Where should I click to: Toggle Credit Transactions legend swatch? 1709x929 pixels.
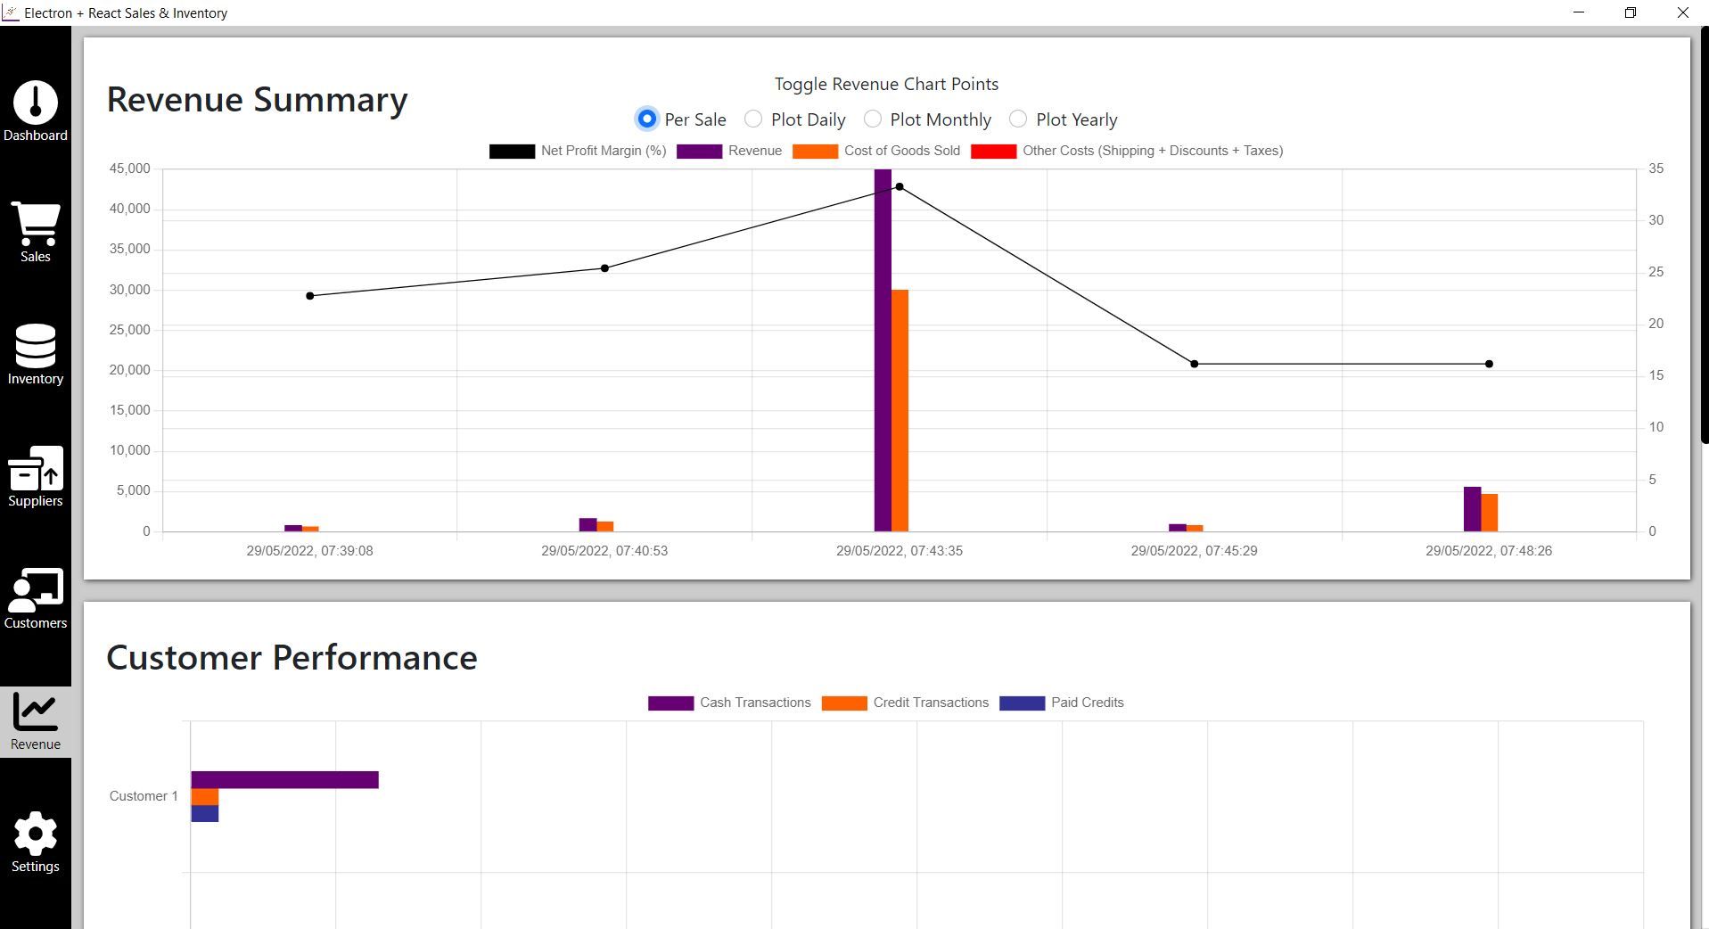pyautogui.click(x=844, y=703)
